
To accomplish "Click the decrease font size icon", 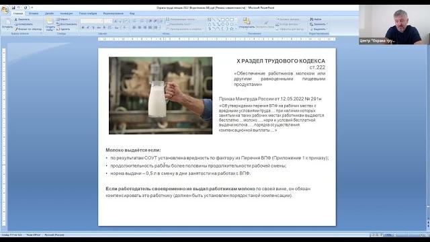I will point(121,21).
